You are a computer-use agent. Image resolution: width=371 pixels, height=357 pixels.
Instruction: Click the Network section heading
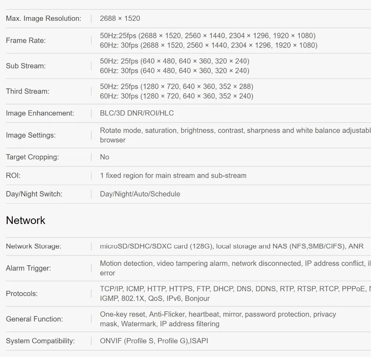point(26,220)
